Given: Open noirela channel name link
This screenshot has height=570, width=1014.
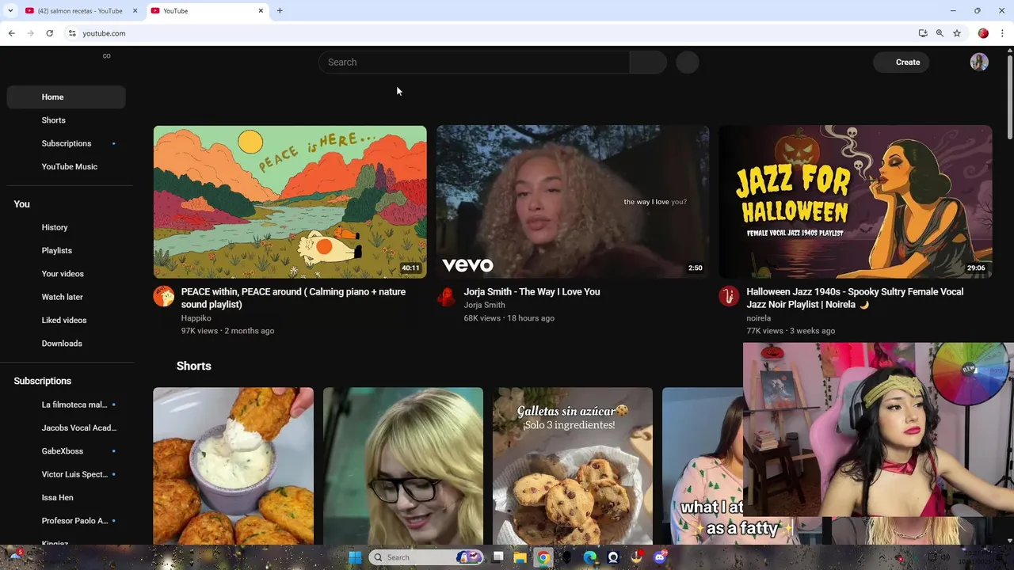Looking at the screenshot, I should click(x=758, y=318).
